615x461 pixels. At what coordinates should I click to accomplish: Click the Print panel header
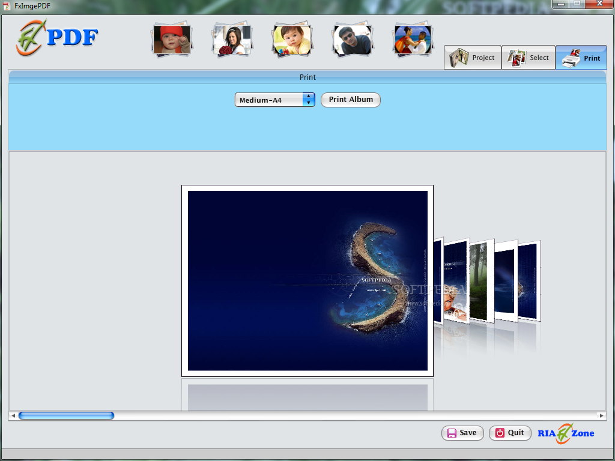(307, 77)
